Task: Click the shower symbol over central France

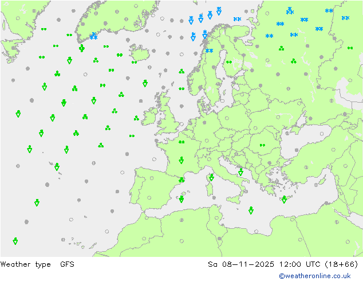Action: pos(181,160)
